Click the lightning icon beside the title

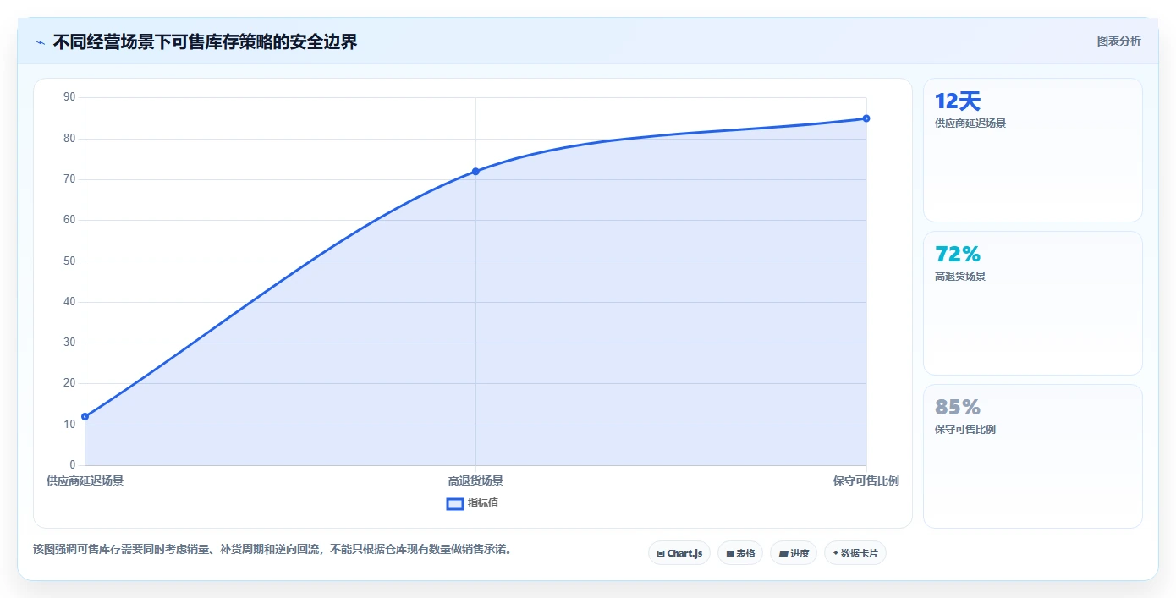[x=40, y=42]
